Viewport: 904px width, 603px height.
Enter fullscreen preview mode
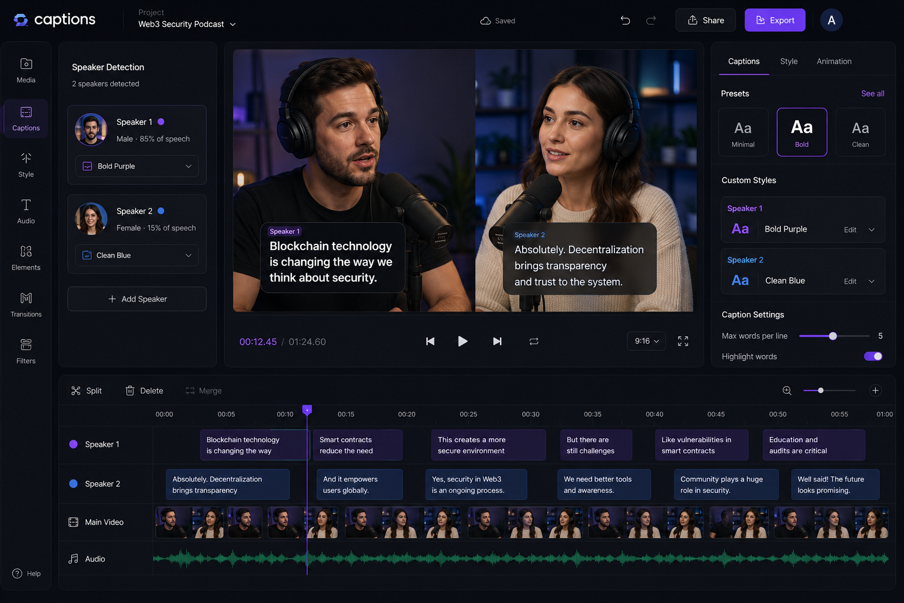(683, 342)
